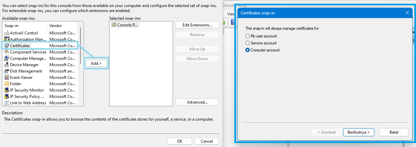Select 'ActiveX Control' row text
The width and height of the screenshot is (416, 147).
click(x=24, y=33)
